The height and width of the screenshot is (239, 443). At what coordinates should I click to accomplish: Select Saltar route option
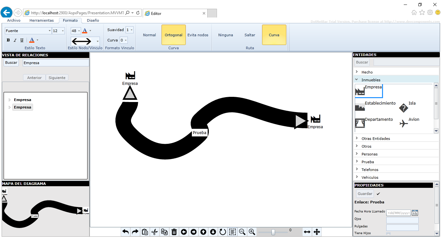click(x=250, y=35)
